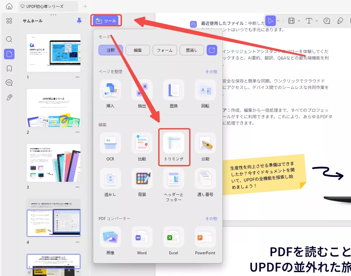The image size is (351, 276).
Task: Select the text T tool
Action: [x=309, y=21]
